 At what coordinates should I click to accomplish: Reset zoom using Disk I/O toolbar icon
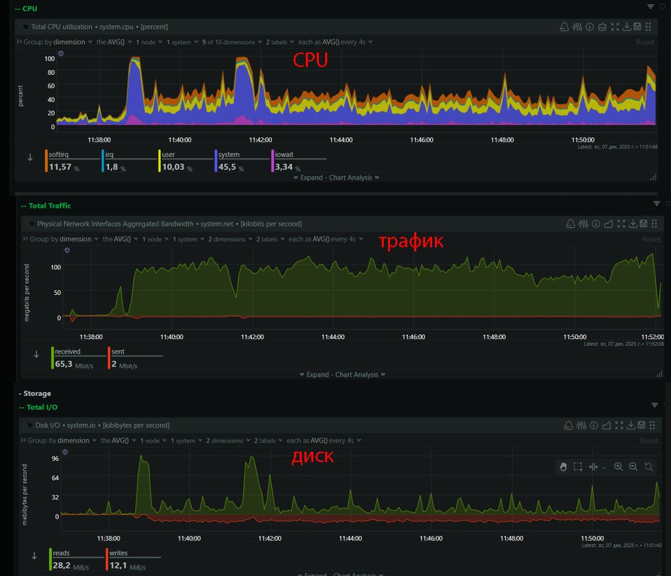click(x=648, y=467)
